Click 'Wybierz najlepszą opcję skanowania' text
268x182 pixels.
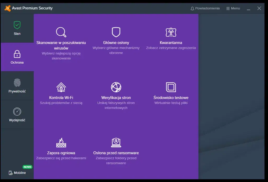coord(61,56)
